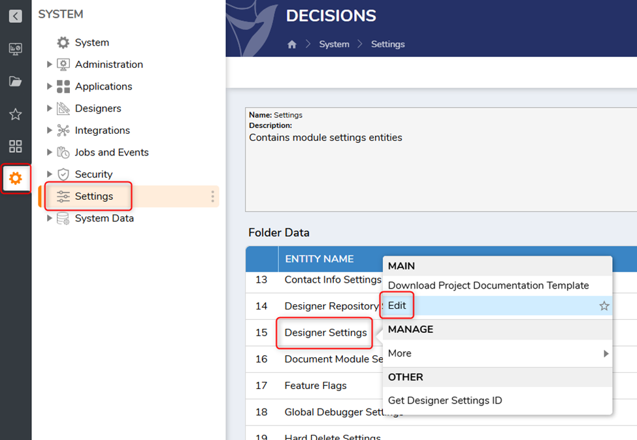Expand the Applications tree node
637x440 pixels.
click(x=50, y=86)
